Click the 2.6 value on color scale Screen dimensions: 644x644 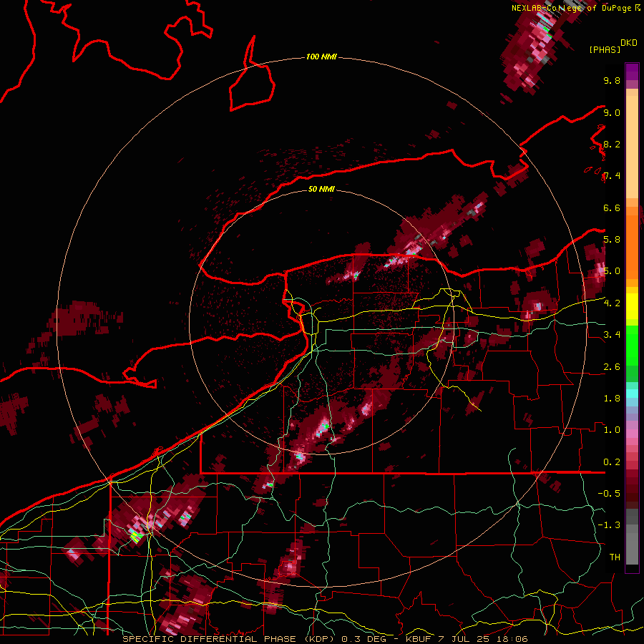click(x=612, y=367)
